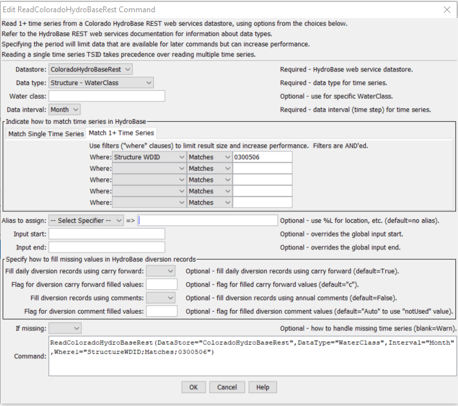Switch to Match Single Time Series tab
This screenshot has height=406, width=458.
point(46,133)
